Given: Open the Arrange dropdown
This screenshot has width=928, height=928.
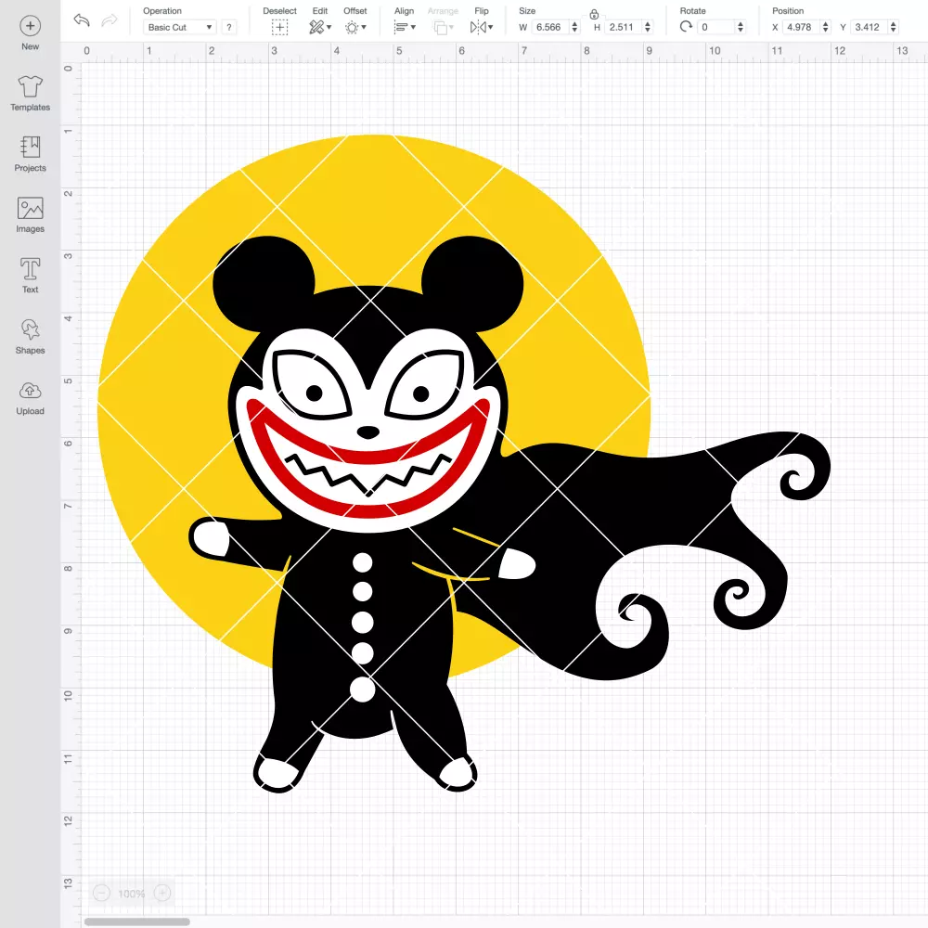Looking at the screenshot, I should [x=444, y=27].
